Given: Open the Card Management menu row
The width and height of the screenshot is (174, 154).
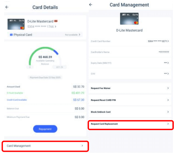Looking at the screenshot, I should [45, 146].
